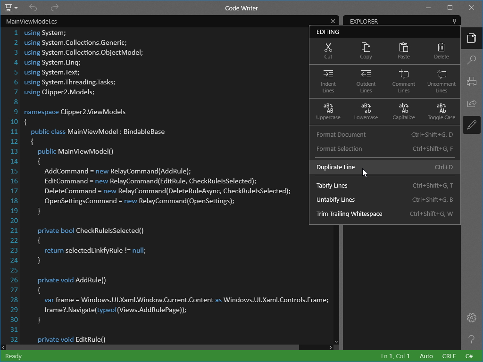Capitalize the selected text
The image size is (483, 362).
pyautogui.click(x=404, y=111)
